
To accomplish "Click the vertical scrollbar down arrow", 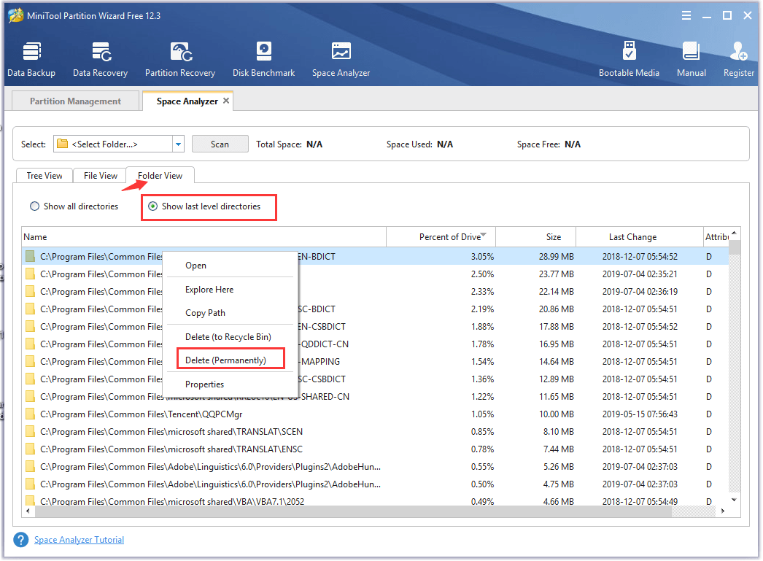I will click(735, 500).
